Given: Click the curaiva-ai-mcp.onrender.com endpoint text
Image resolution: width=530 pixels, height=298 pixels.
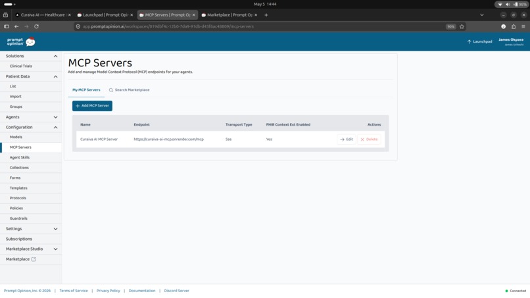Looking at the screenshot, I should coord(169,139).
